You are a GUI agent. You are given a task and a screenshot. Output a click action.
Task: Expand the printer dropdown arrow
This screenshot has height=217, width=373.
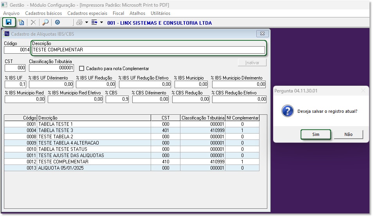click(86, 22)
